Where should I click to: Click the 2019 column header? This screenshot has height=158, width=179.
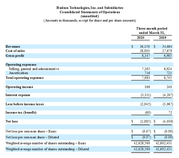163,38
